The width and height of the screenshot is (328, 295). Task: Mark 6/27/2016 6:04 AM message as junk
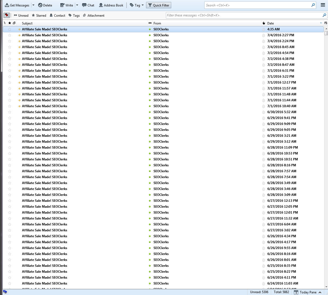(264, 224)
